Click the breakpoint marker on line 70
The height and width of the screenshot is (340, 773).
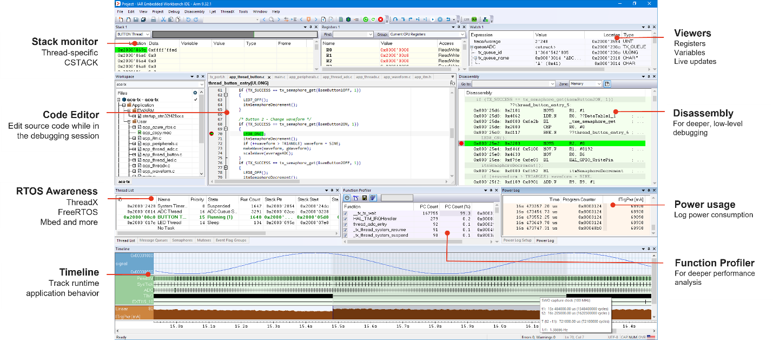211,133
